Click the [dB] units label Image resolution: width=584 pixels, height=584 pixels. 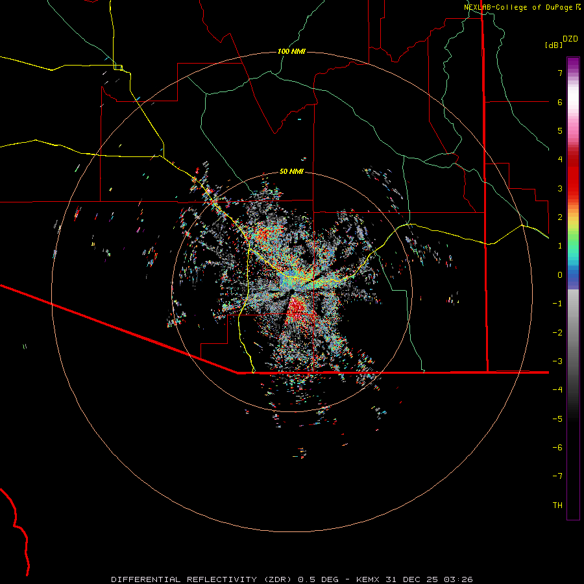[x=554, y=45]
